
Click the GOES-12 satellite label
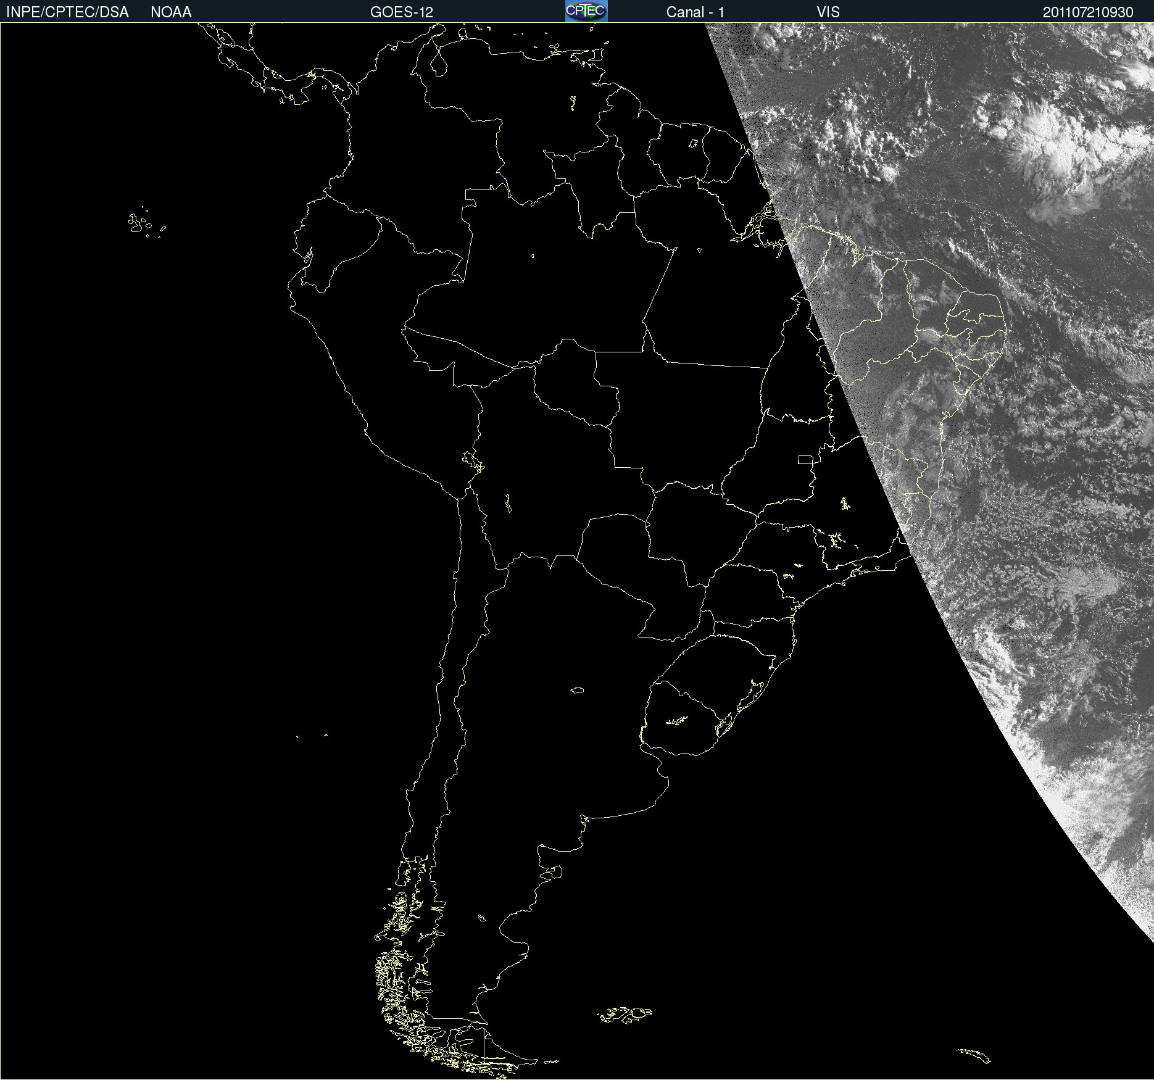click(402, 12)
